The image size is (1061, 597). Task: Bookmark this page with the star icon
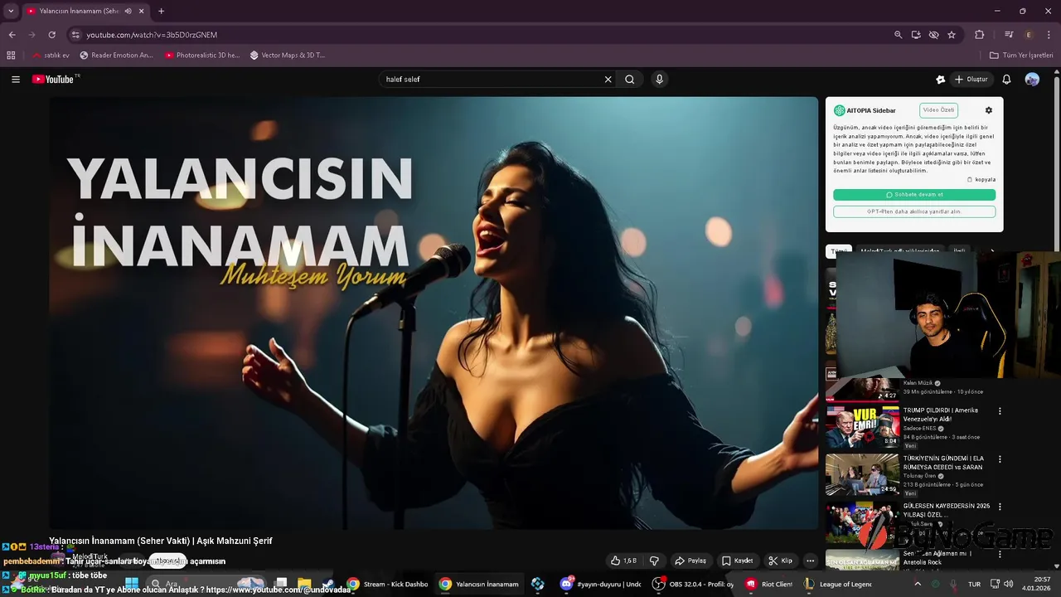952,35
